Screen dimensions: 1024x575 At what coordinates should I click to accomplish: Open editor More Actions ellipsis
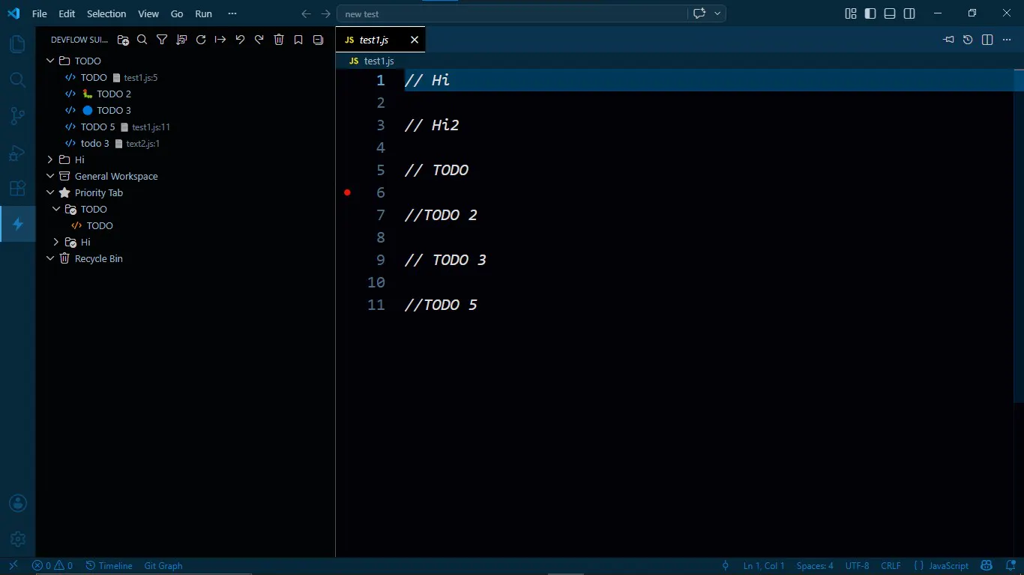1007,40
